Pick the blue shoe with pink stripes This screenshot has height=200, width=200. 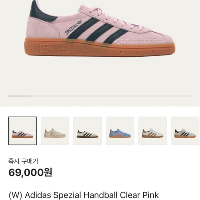click(x=120, y=131)
